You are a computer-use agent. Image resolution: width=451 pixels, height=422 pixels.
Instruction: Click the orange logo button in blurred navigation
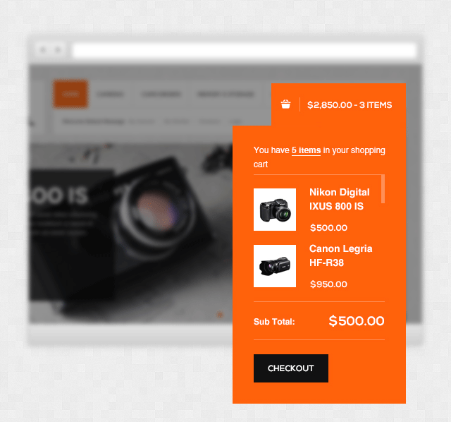(70, 94)
